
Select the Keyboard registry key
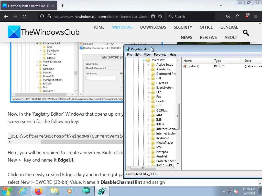click(x=162, y=138)
